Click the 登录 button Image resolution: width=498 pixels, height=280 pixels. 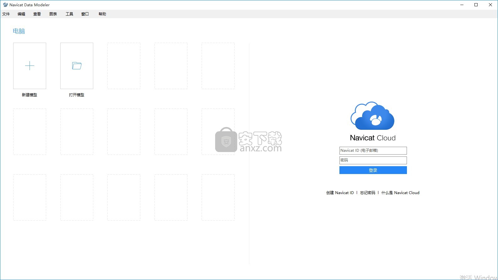pos(373,170)
